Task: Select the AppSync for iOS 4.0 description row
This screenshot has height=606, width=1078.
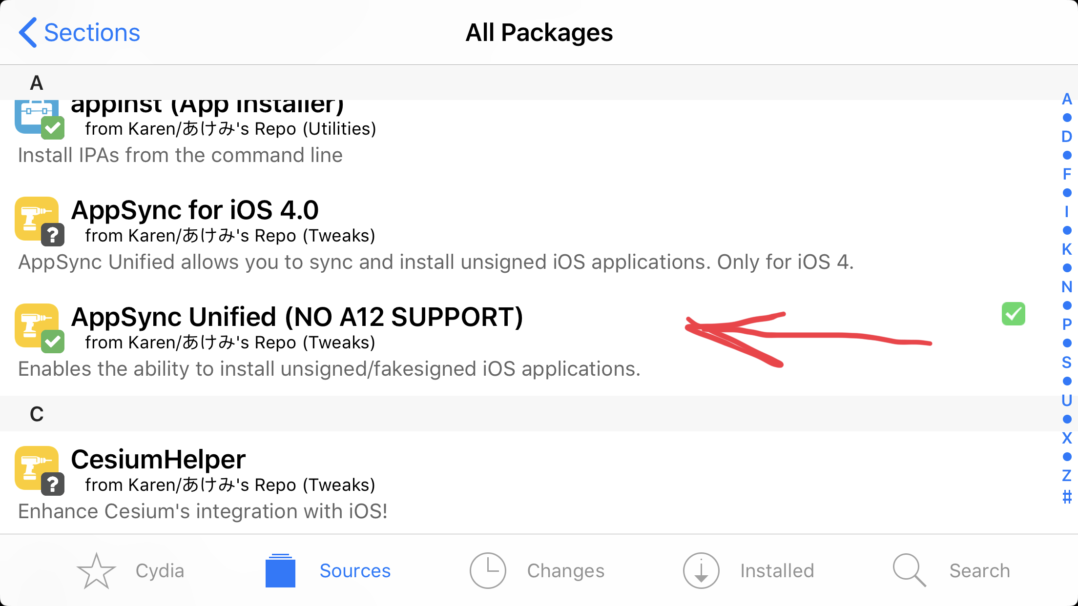Action: [x=435, y=262]
